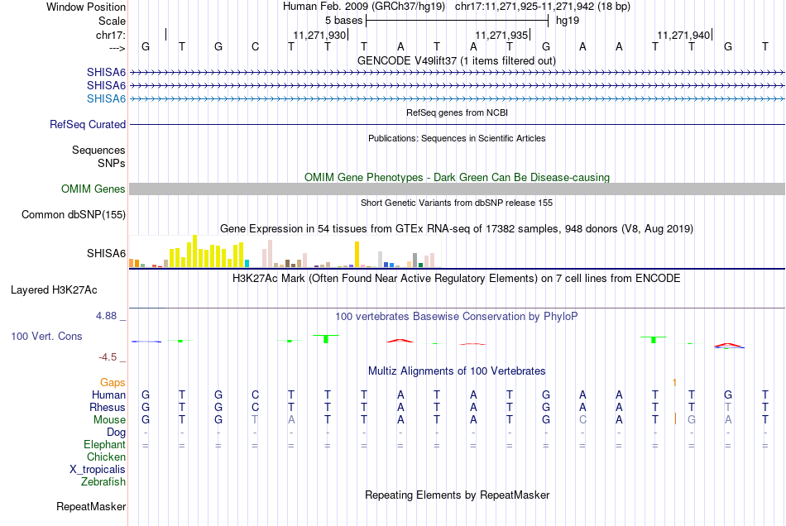The image size is (786, 526).
Task: Click the hg19 label next to scale bar
Action: [x=568, y=21]
